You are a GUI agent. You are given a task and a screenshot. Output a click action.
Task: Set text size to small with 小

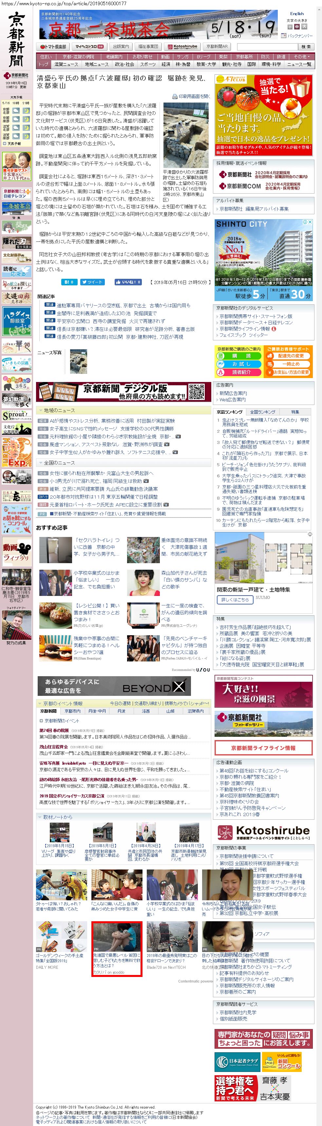point(290,27)
